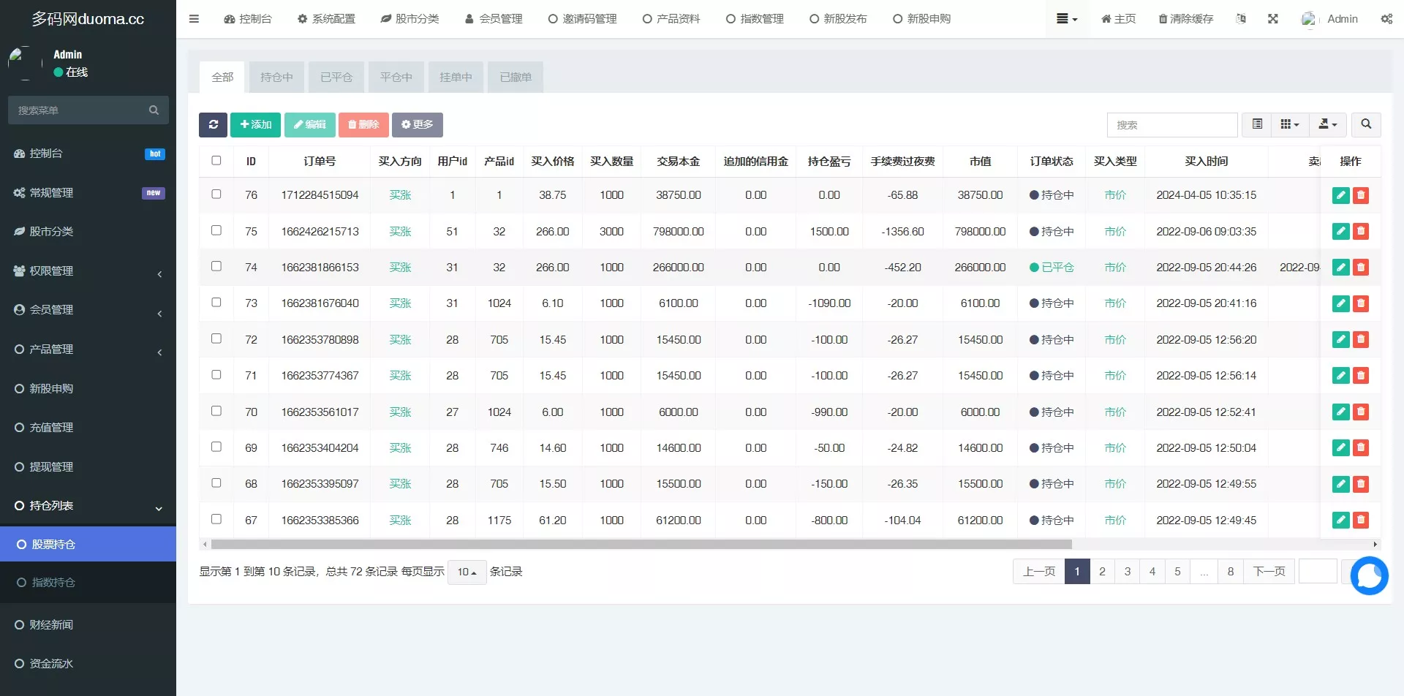Image resolution: width=1404 pixels, height=696 pixels.
Task: Click the toggle table view icon
Action: 1257,125
